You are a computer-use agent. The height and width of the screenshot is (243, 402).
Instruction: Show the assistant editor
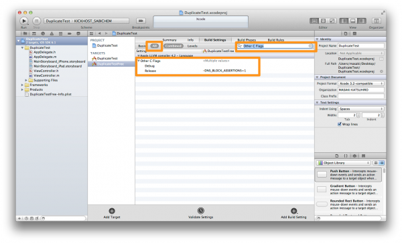[324, 21]
